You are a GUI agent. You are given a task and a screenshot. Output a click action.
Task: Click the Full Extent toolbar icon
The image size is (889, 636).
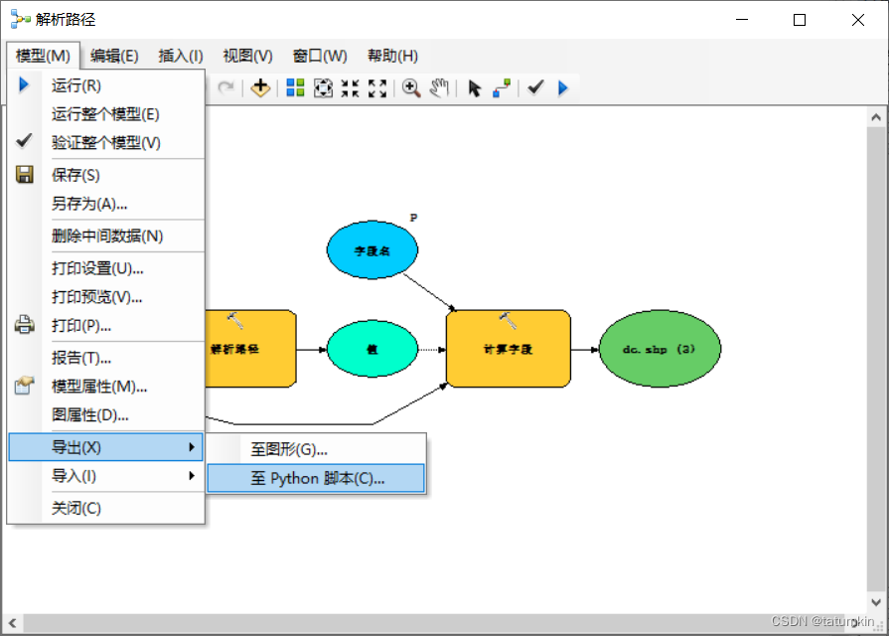[322, 87]
